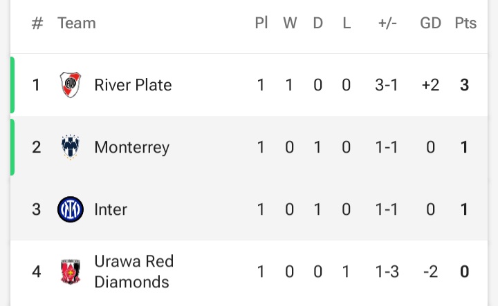Click the D draws column header

(x=318, y=23)
